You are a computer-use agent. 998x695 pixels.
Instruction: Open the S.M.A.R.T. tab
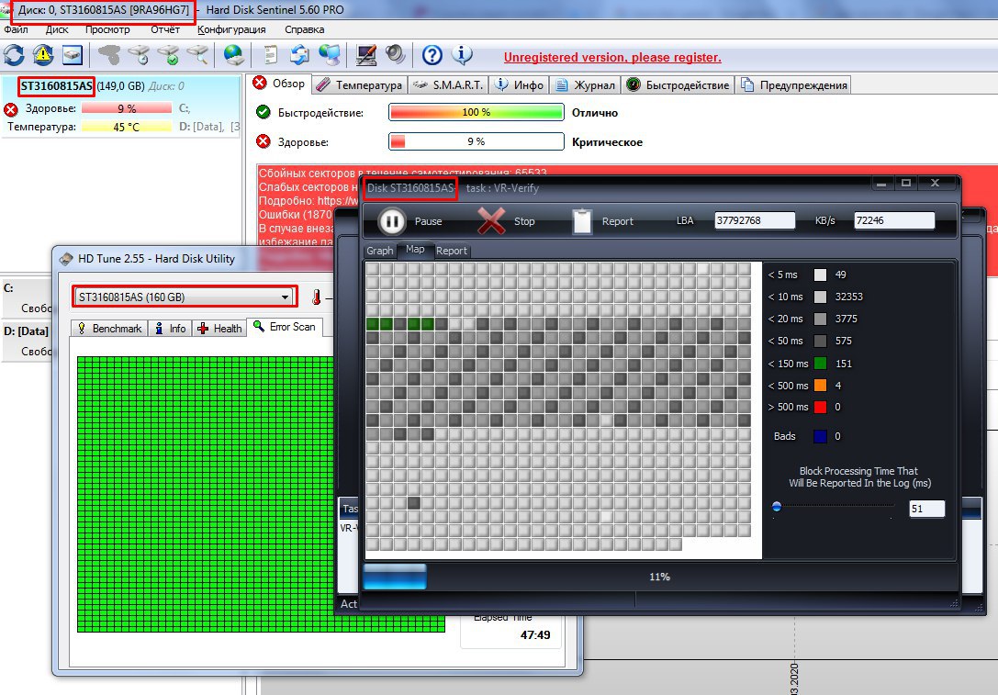click(x=448, y=84)
